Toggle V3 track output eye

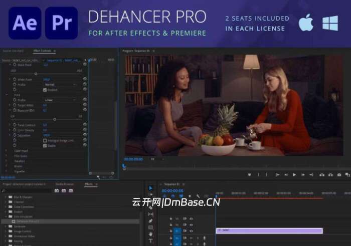pyautogui.click(x=192, y=218)
